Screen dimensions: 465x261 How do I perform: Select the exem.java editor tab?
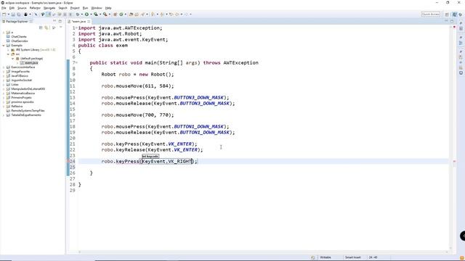click(x=78, y=21)
